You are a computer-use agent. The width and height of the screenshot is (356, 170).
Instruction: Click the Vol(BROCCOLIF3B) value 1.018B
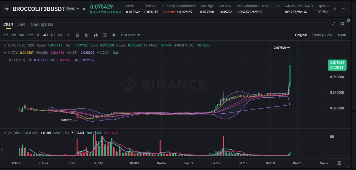pos(46,133)
